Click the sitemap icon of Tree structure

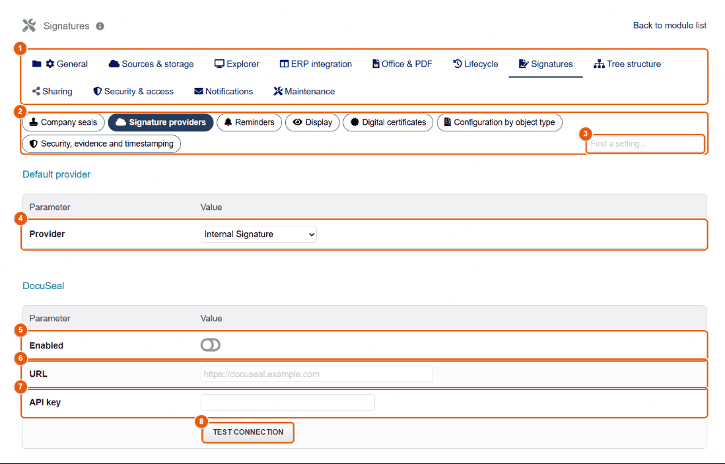coord(600,64)
